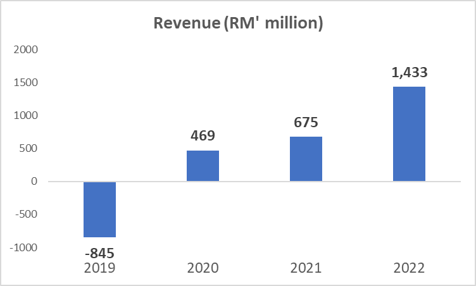
Task: Select the 2020 category axis label
Action: pyautogui.click(x=203, y=268)
